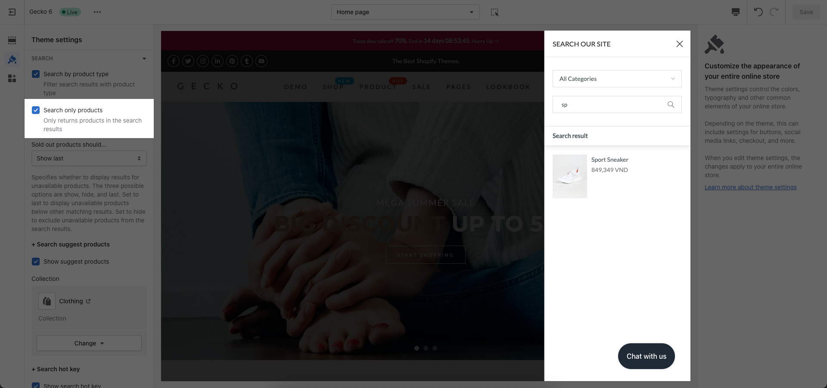Click the Search suggest products heading
Image resolution: width=827 pixels, height=388 pixels.
click(71, 244)
